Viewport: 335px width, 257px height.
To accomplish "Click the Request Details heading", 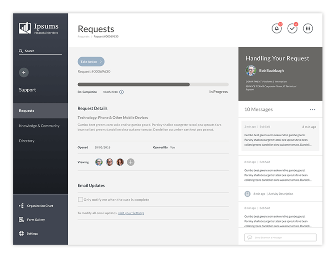I will pos(92,109).
